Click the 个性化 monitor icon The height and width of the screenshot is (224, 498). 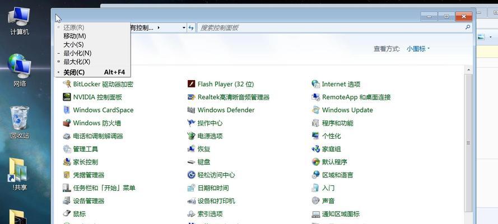point(316,136)
